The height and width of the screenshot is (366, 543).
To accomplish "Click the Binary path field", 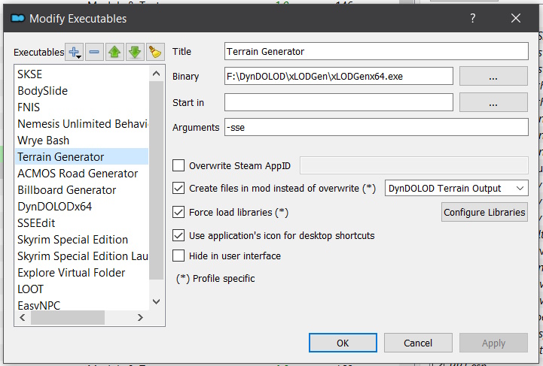I will (x=339, y=76).
